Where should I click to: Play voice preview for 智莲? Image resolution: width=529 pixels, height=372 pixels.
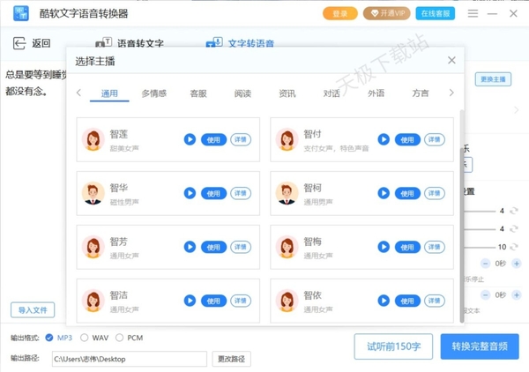(x=190, y=139)
